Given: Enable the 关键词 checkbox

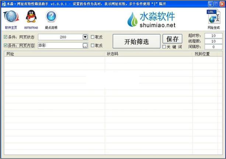Looking at the screenshot, I should 164,47.
